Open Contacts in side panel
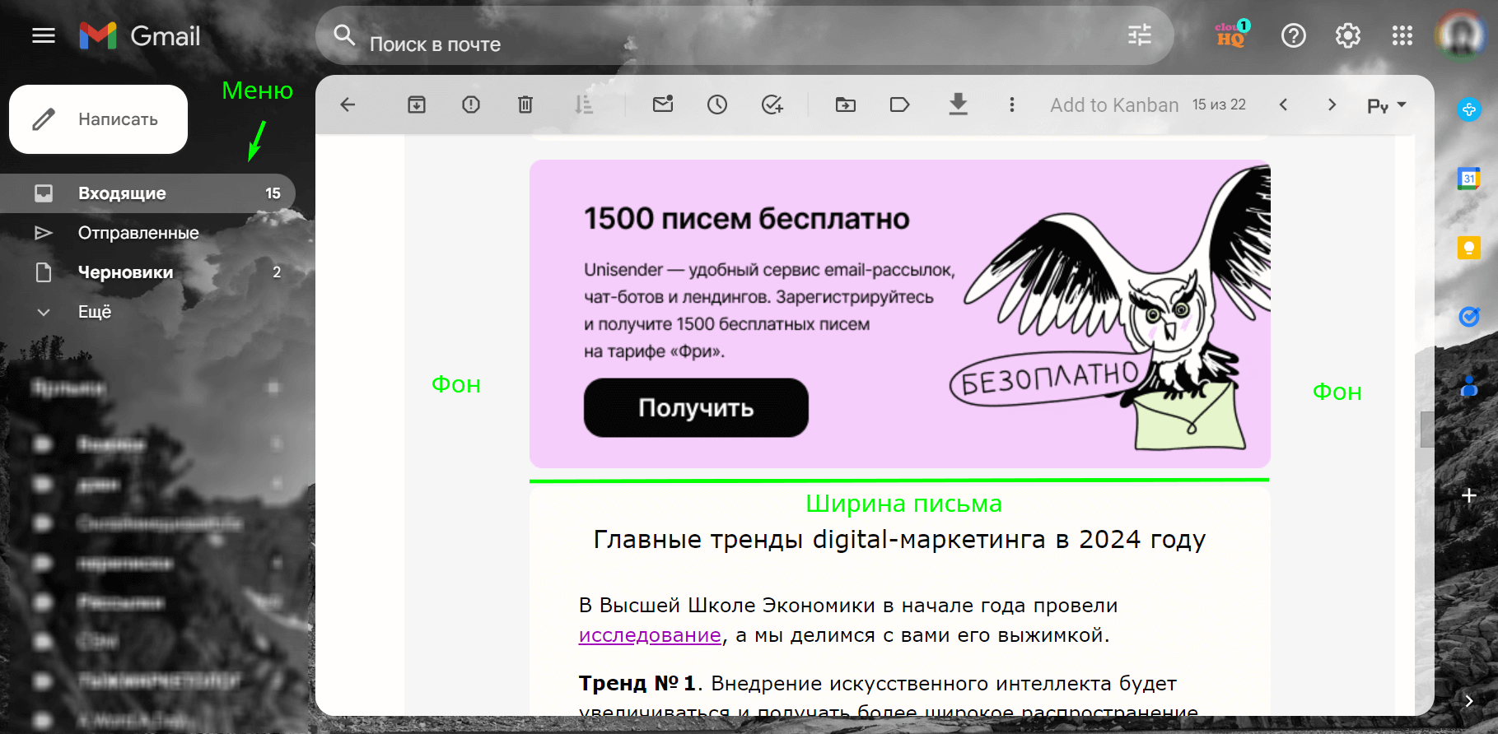The width and height of the screenshot is (1498, 734). 1469,385
